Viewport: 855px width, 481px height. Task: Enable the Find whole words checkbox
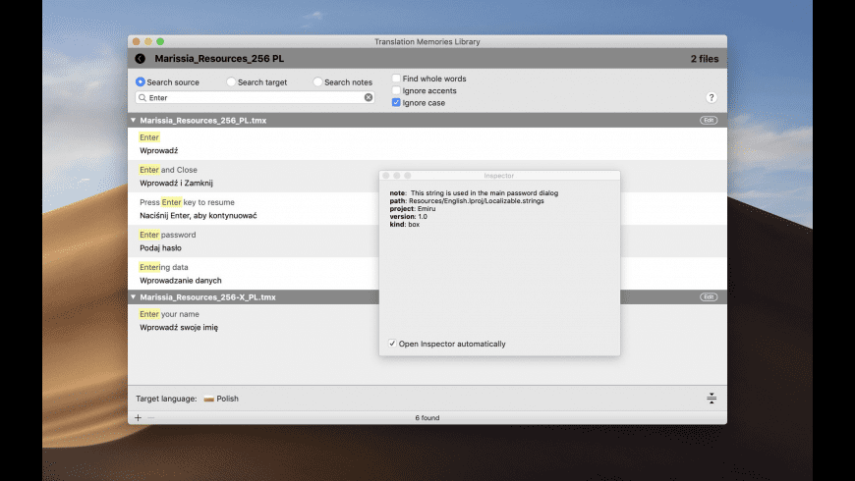tap(396, 79)
